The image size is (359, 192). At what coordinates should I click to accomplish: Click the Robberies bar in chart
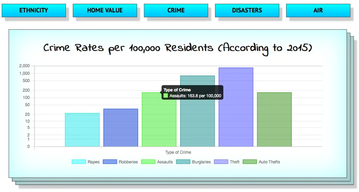(x=121, y=128)
